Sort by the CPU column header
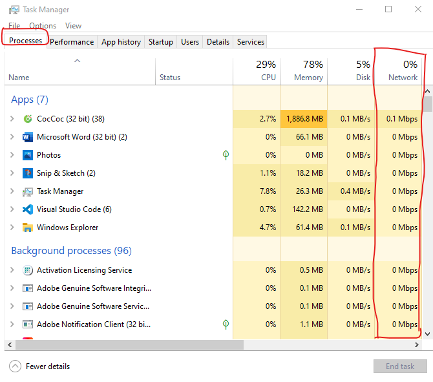Viewport: 433px width, 382px height. (x=257, y=72)
